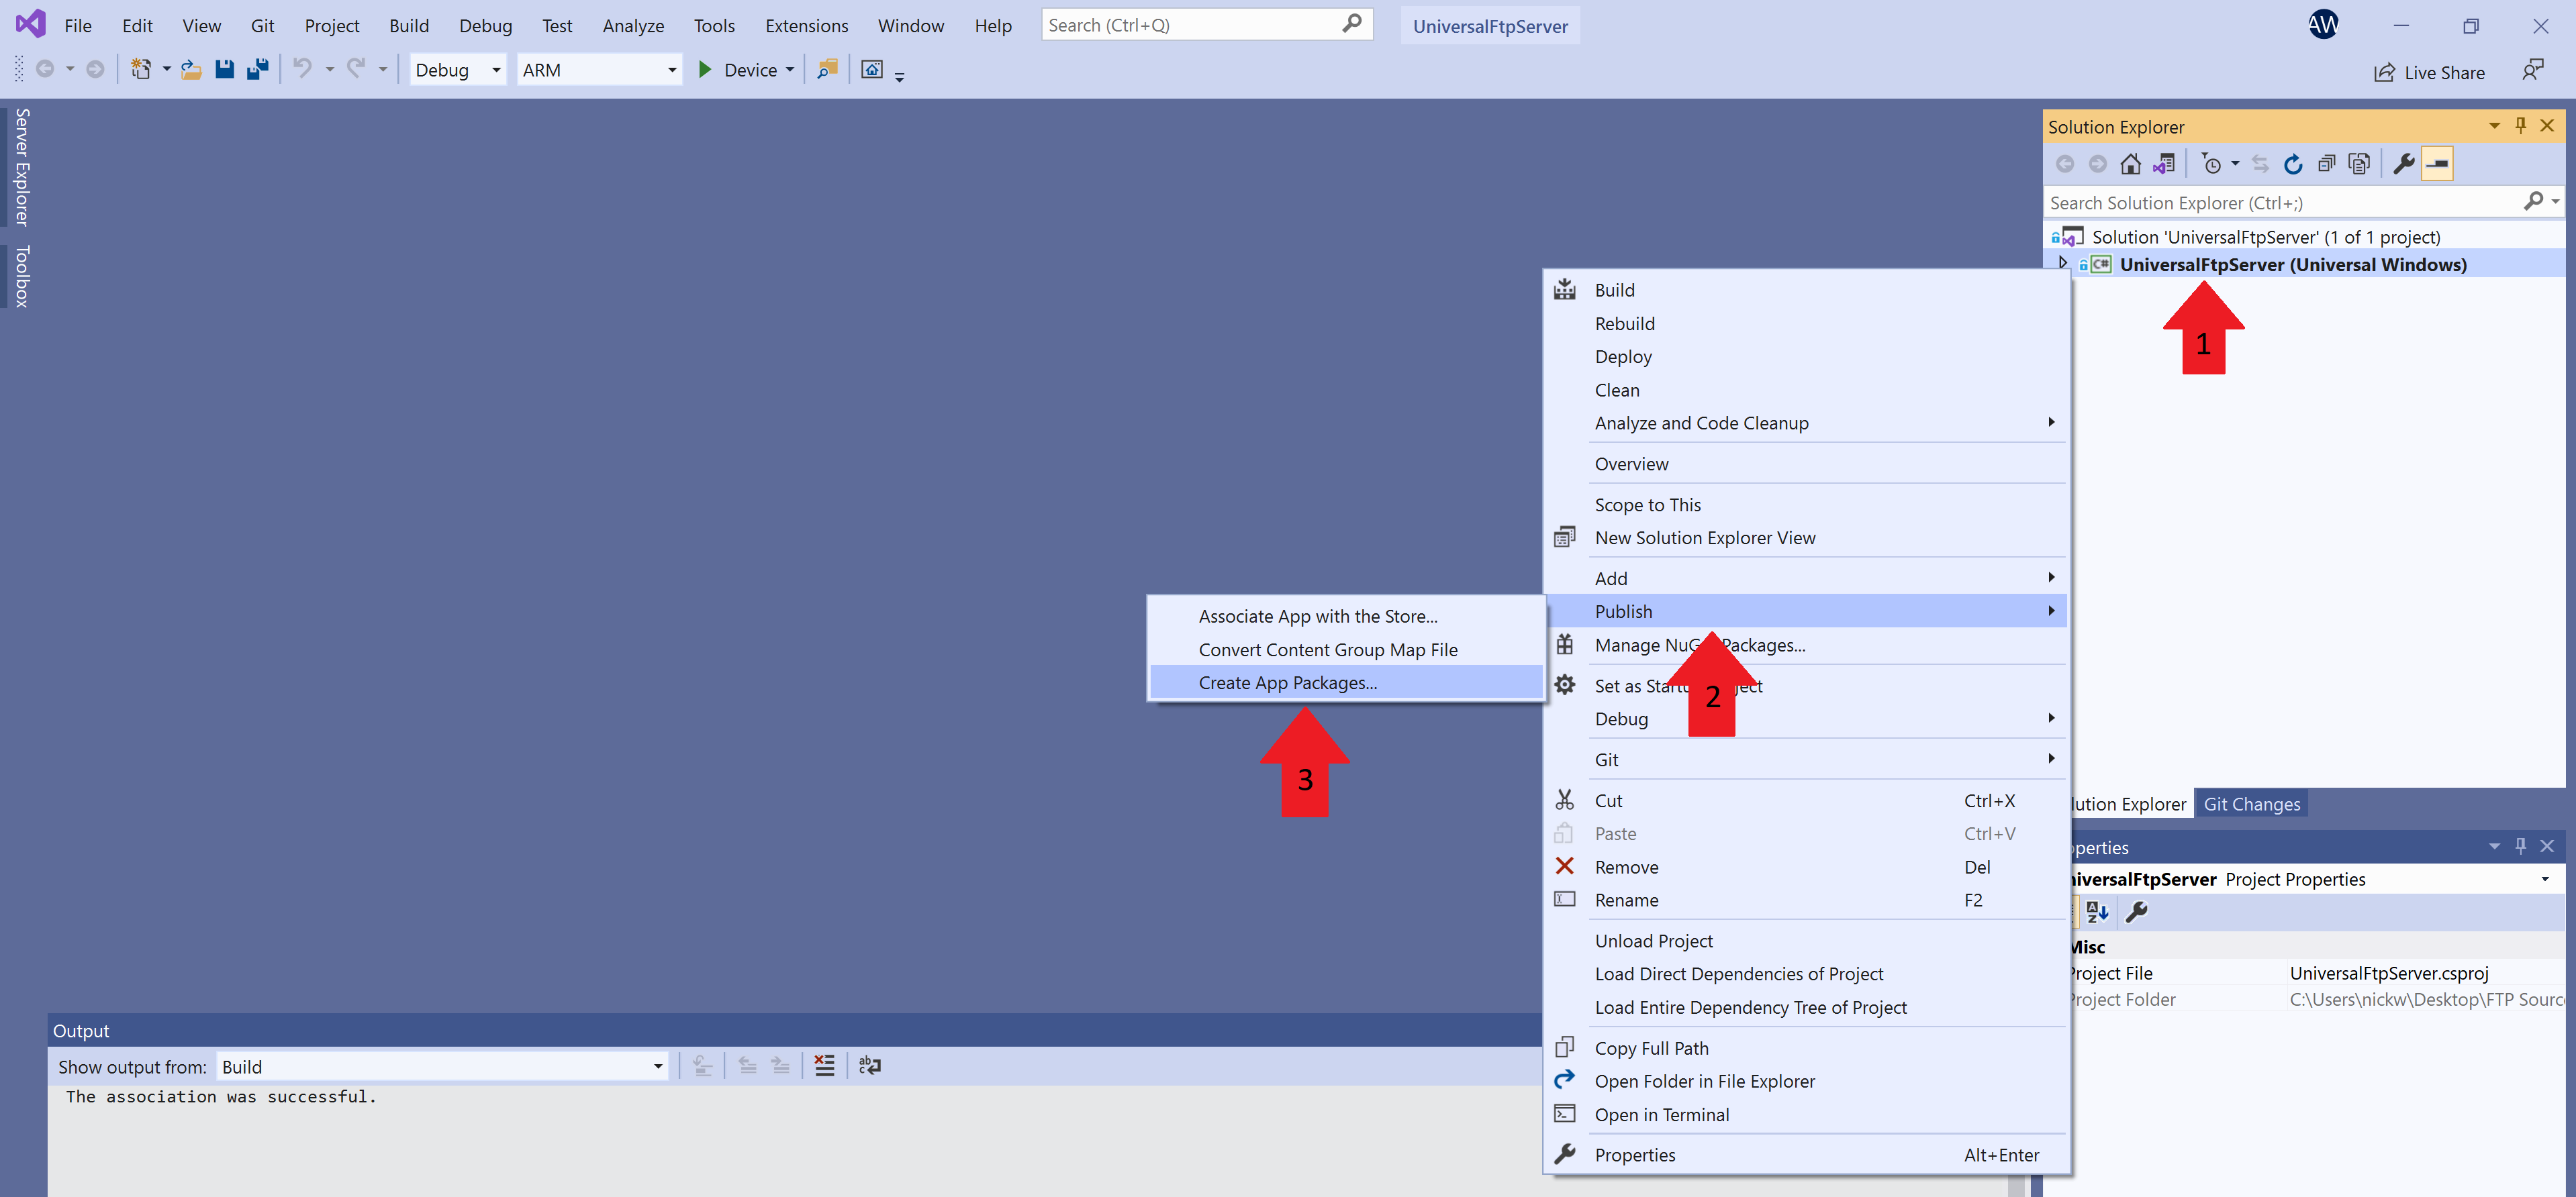Open the Show output from combo box
The width and height of the screenshot is (2576, 1197).
click(441, 1067)
